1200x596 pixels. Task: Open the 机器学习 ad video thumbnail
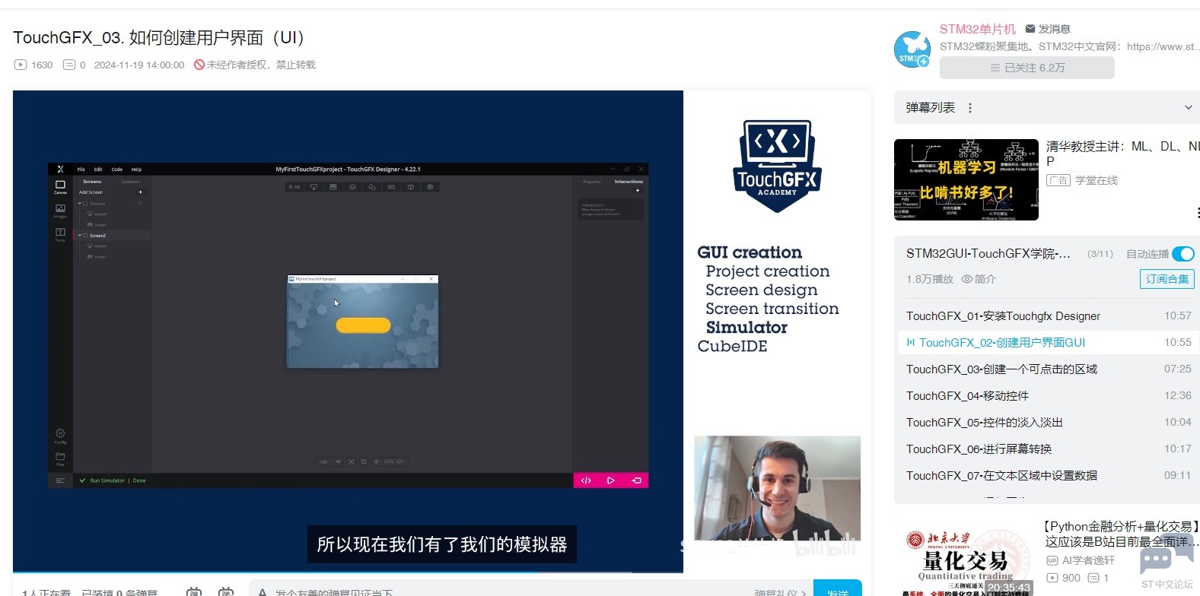(x=966, y=180)
